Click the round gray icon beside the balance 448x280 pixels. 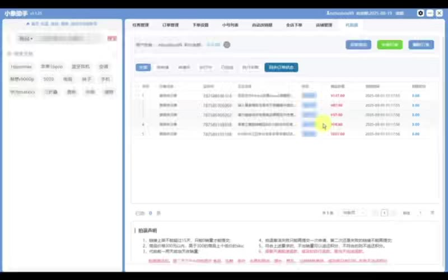[226, 45]
